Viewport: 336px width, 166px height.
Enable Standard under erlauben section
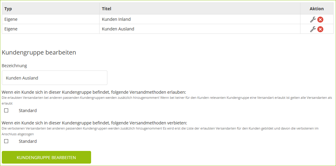tap(6, 111)
